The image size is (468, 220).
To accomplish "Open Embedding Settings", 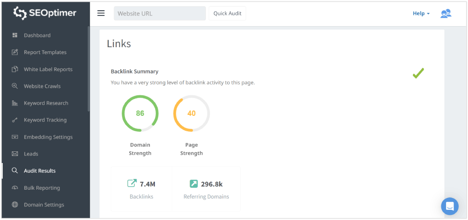I will 48,137.
